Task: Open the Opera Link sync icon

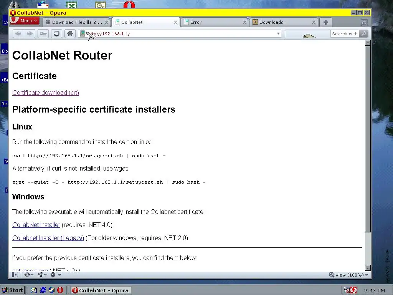Action: pos(27,275)
